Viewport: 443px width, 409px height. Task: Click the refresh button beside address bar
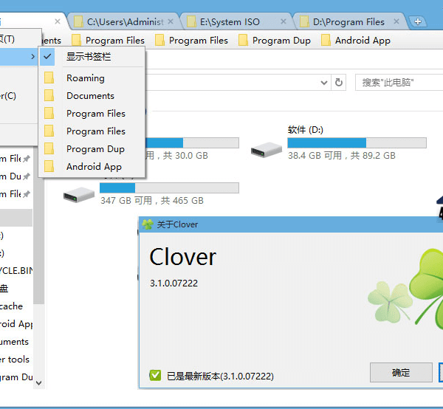coord(339,83)
